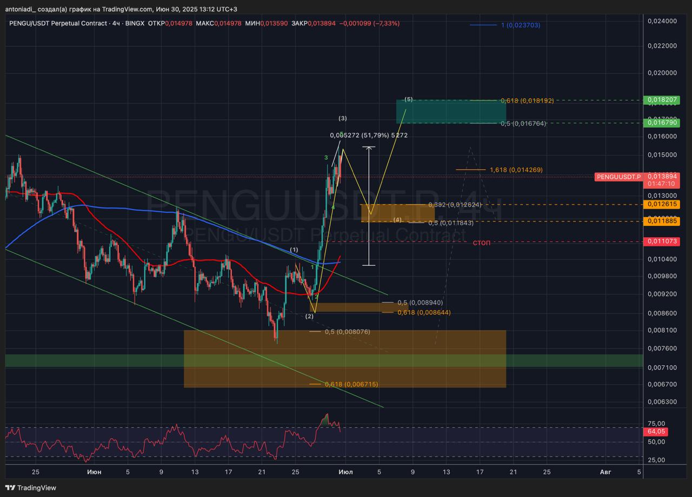The height and width of the screenshot is (497, 692).
Task: Click the Июн month label on time axis
Action: coord(94,472)
